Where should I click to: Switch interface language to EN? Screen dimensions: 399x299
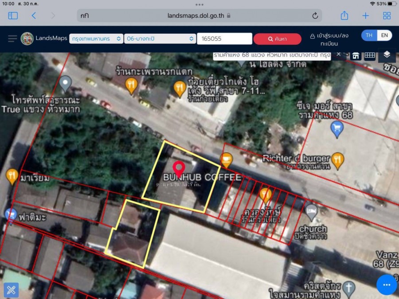[x=384, y=35]
